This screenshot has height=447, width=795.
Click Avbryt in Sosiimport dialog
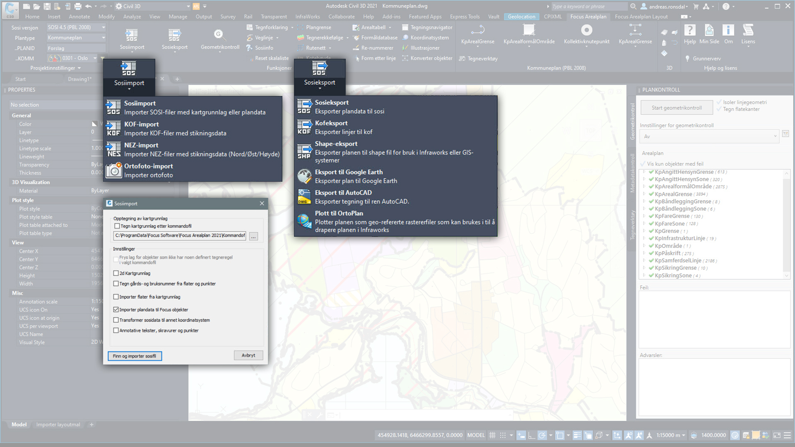click(x=248, y=356)
